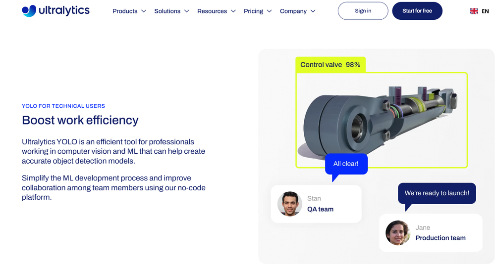
Task: Click the We're ready to launch! bubble
Action: point(437,193)
